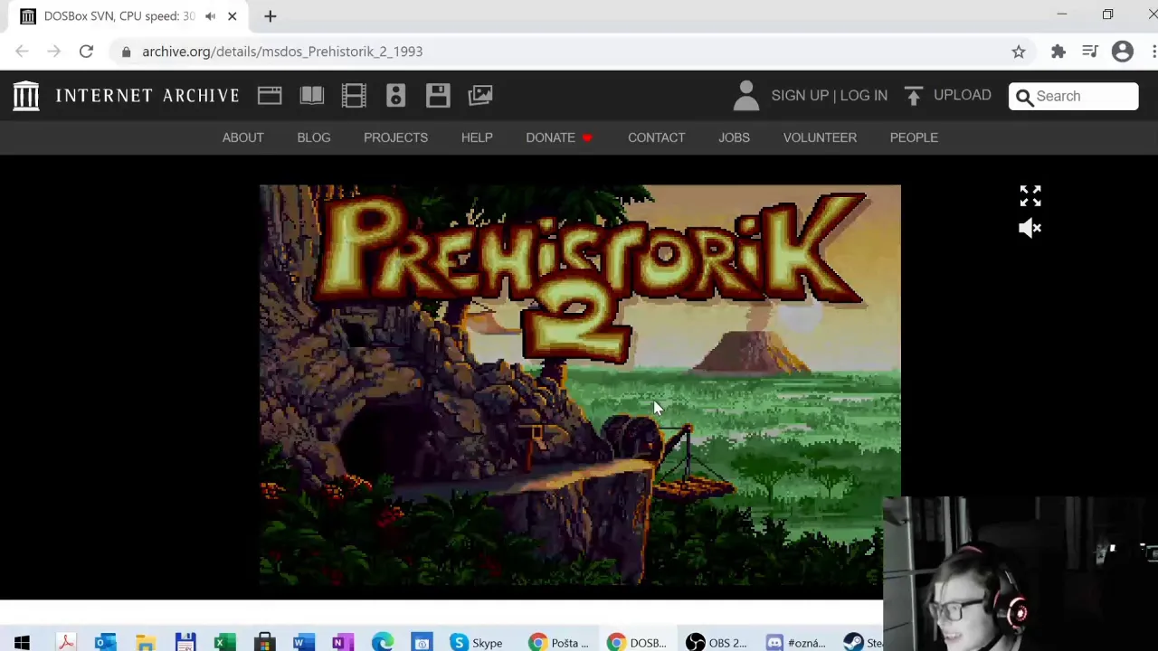Open the JOBS link
The image size is (1158, 651).
pos(734,137)
